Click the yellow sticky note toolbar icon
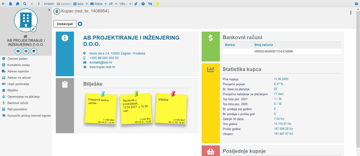This screenshot has height=156, width=360. coord(157,4)
